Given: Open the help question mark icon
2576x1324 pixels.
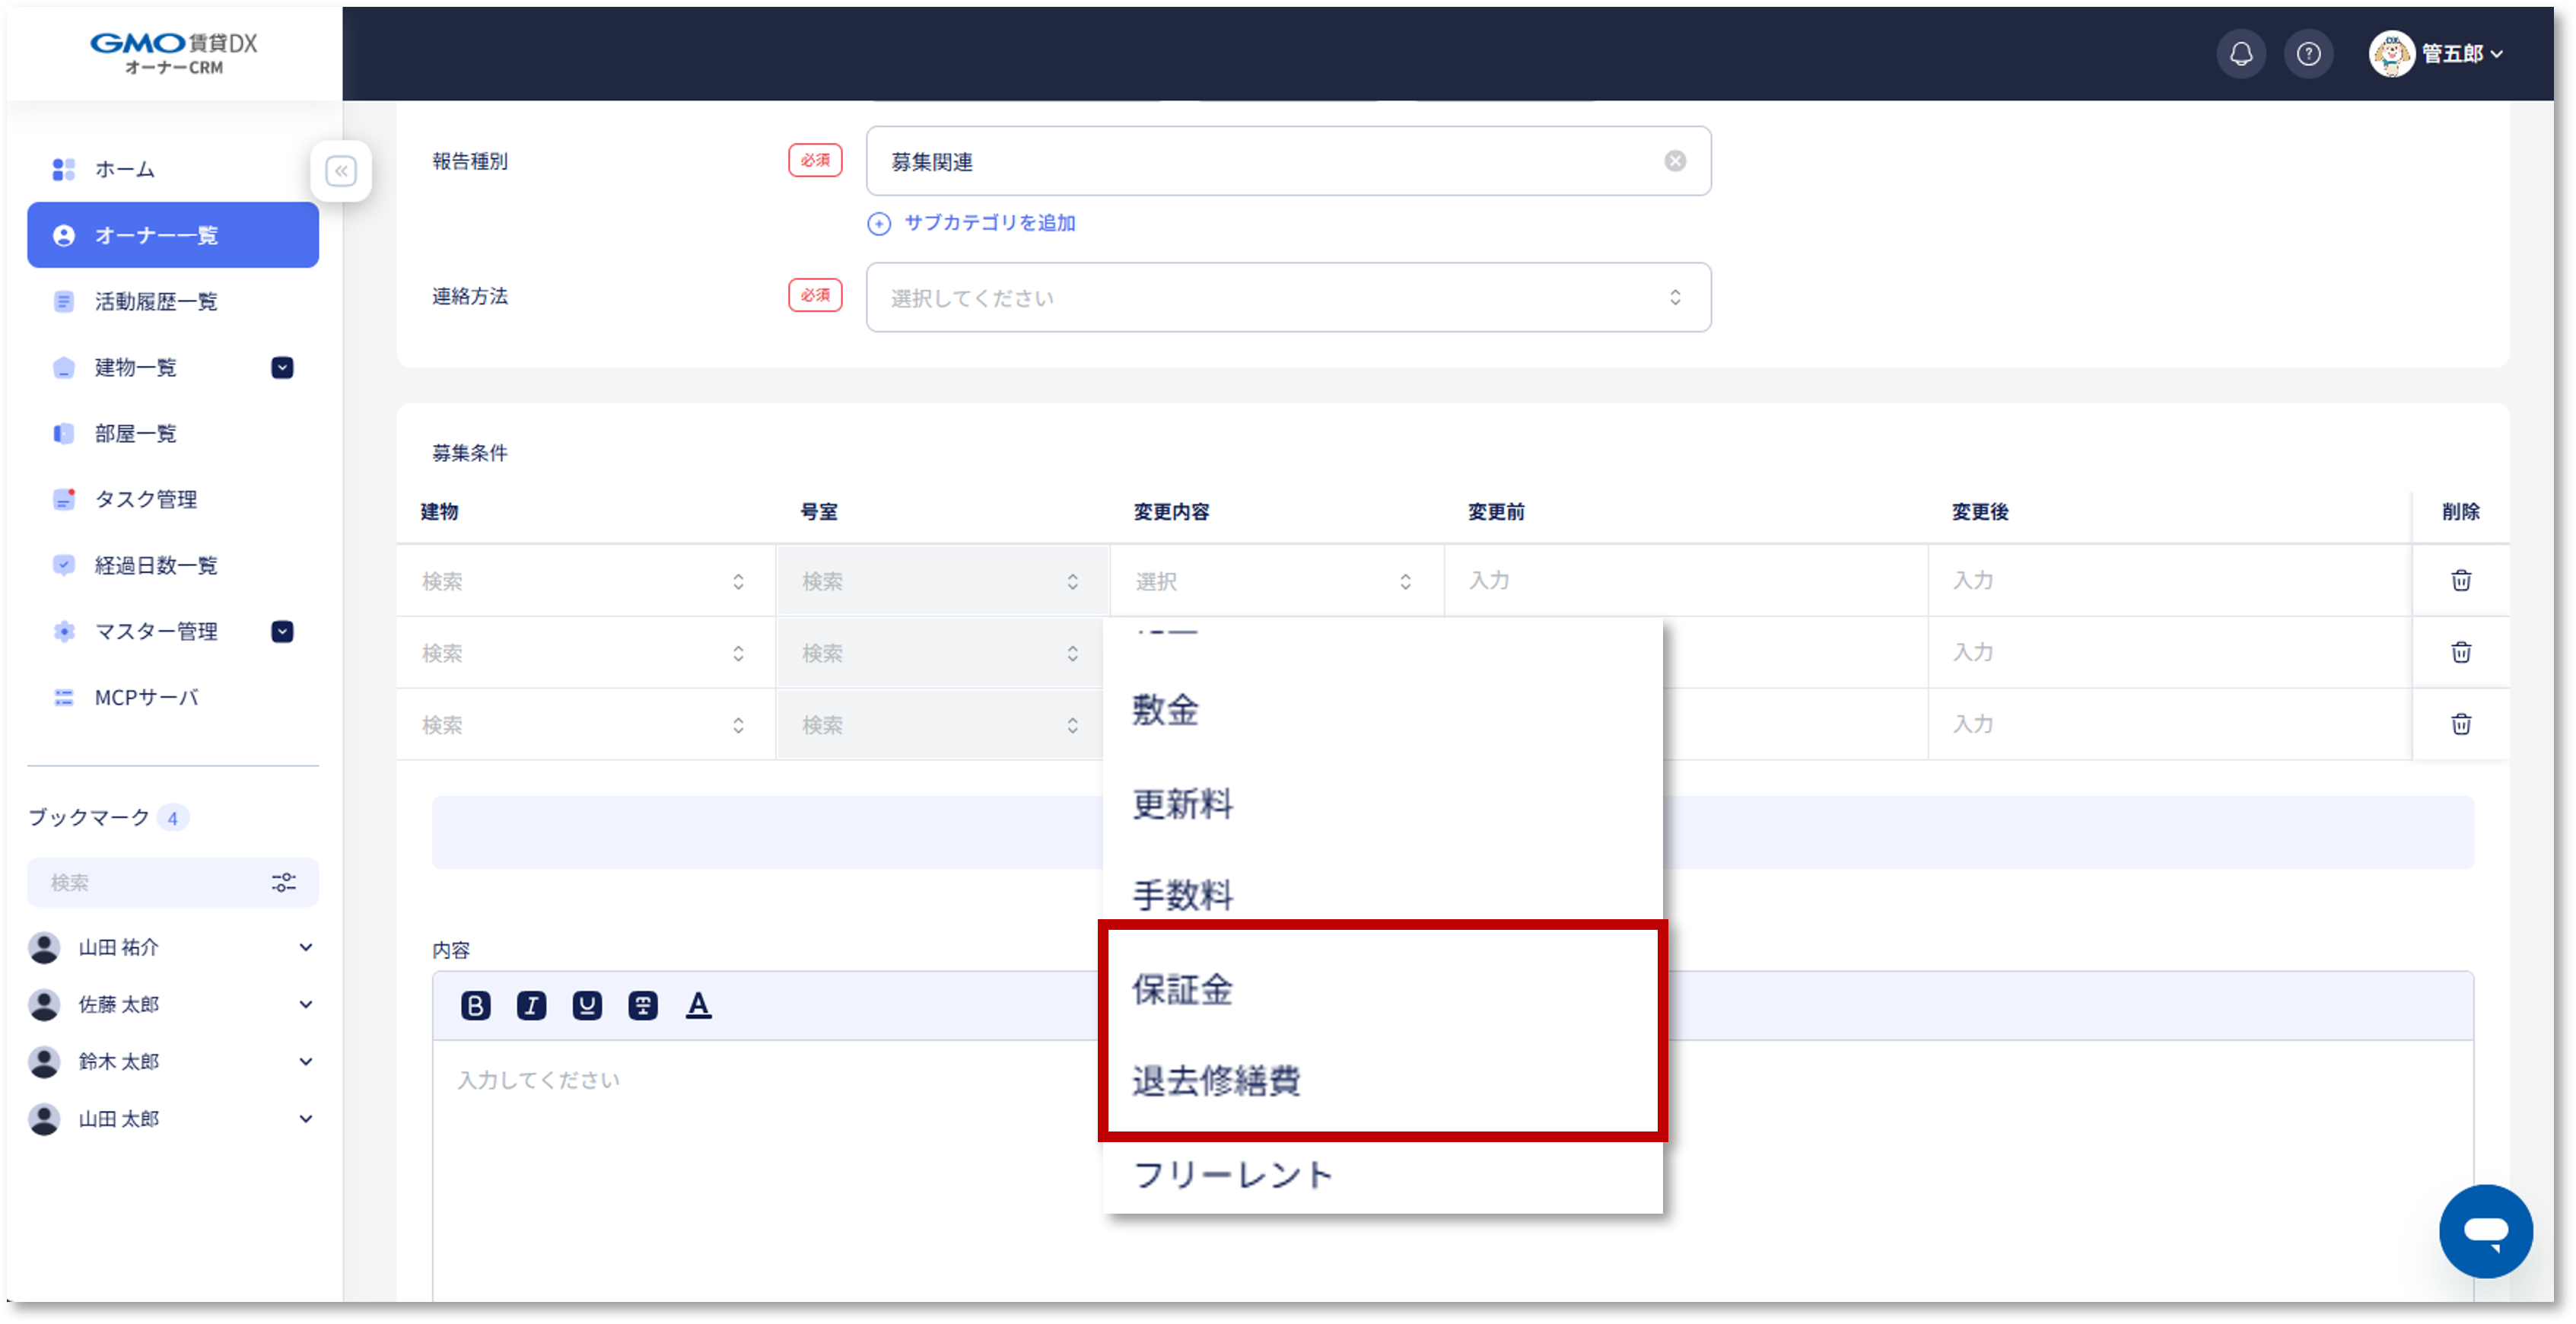Looking at the screenshot, I should pos(2308,54).
